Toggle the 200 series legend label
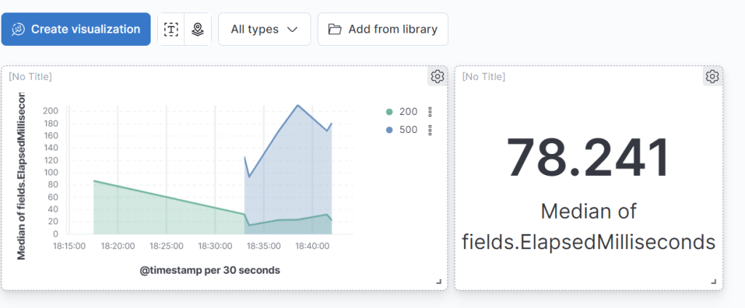 (409, 112)
